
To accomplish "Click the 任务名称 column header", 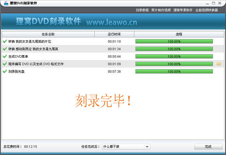I will tap(48, 34).
